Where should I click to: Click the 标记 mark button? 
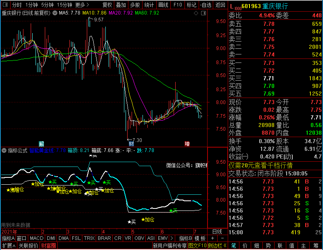coord(191,5)
